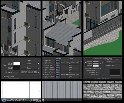Viewport: 124px width, 103px height.
Task: Click the Mix Amount spinner arrows
Action: pos(19,72)
